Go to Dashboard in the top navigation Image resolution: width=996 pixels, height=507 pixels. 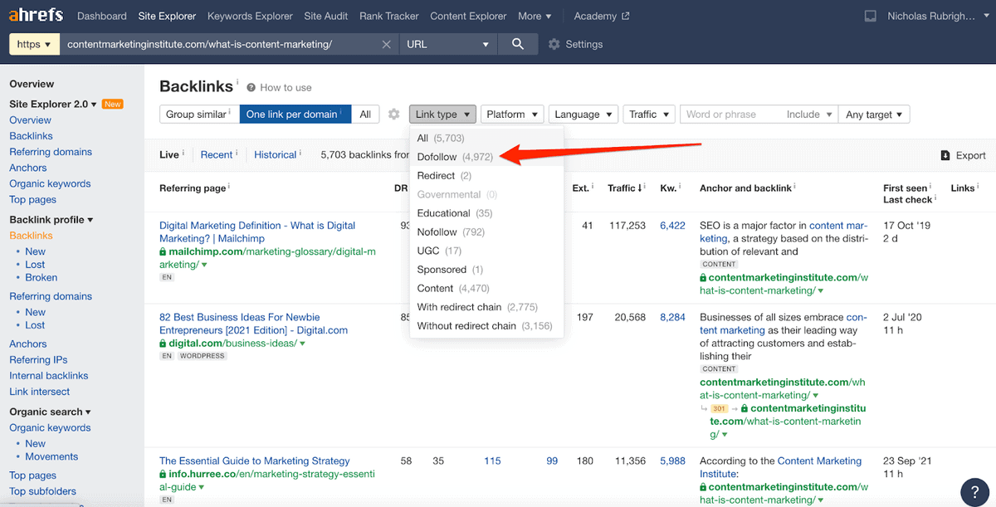pyautogui.click(x=102, y=16)
